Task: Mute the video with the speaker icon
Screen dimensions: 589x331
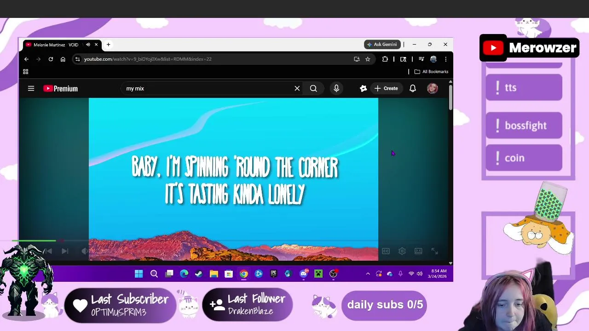Action: point(84,251)
